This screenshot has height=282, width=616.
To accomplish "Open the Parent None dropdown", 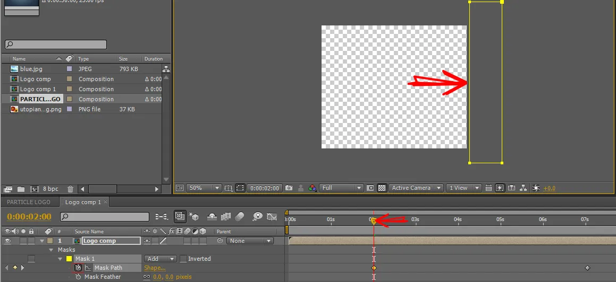I will tap(249, 241).
